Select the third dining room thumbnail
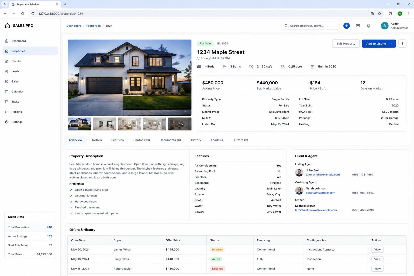 click(130, 124)
